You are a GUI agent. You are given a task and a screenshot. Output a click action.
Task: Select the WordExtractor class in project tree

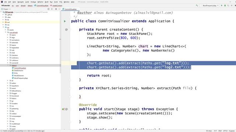click(19, 76)
